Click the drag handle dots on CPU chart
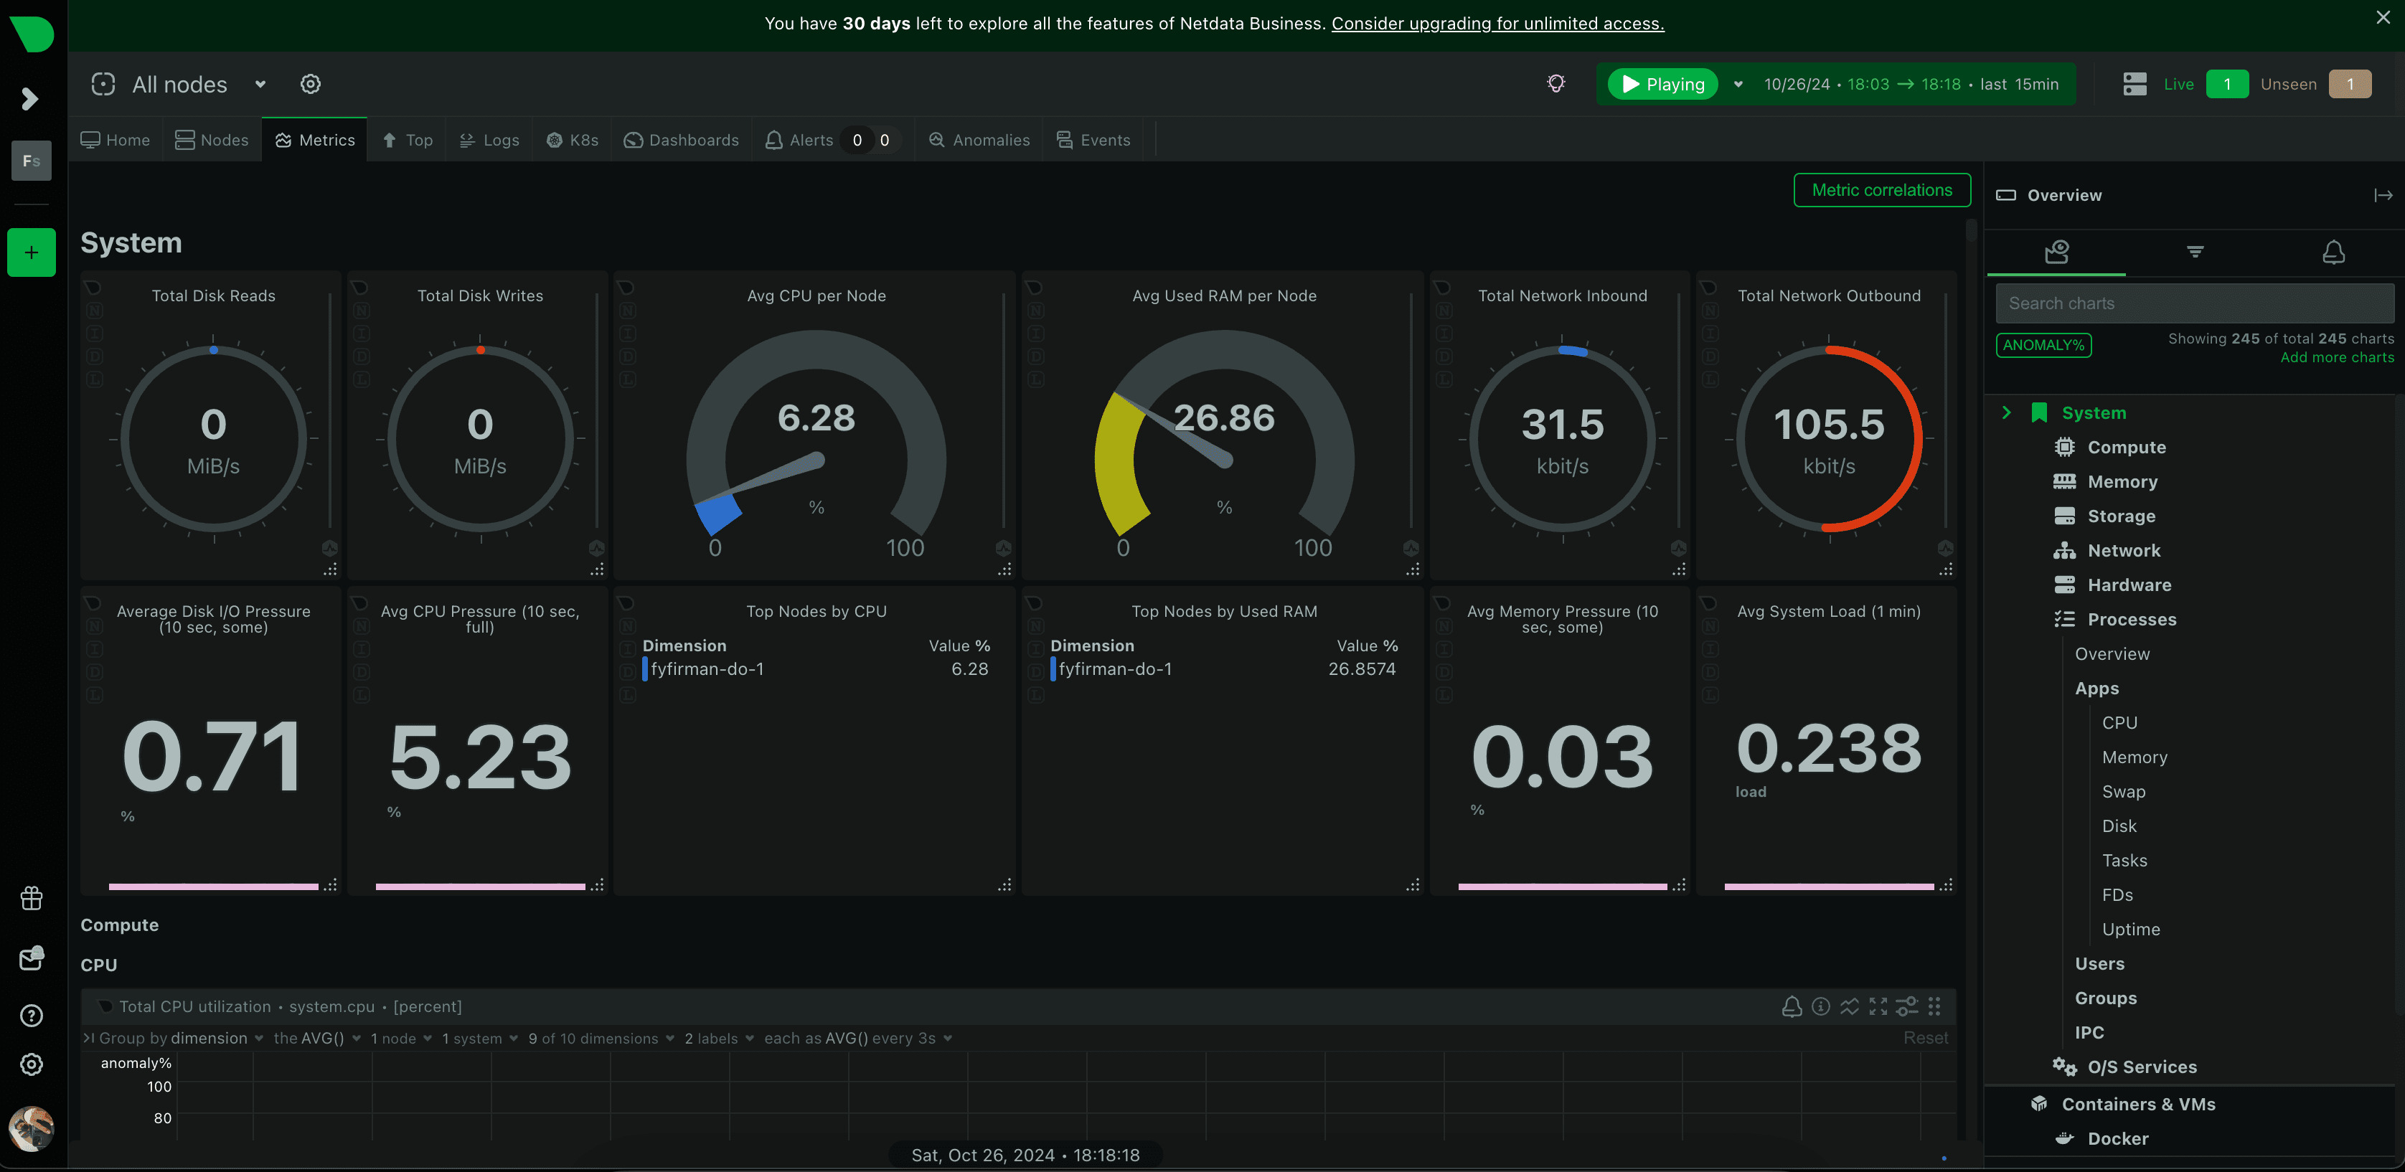The height and width of the screenshot is (1172, 2405). point(1934,1006)
